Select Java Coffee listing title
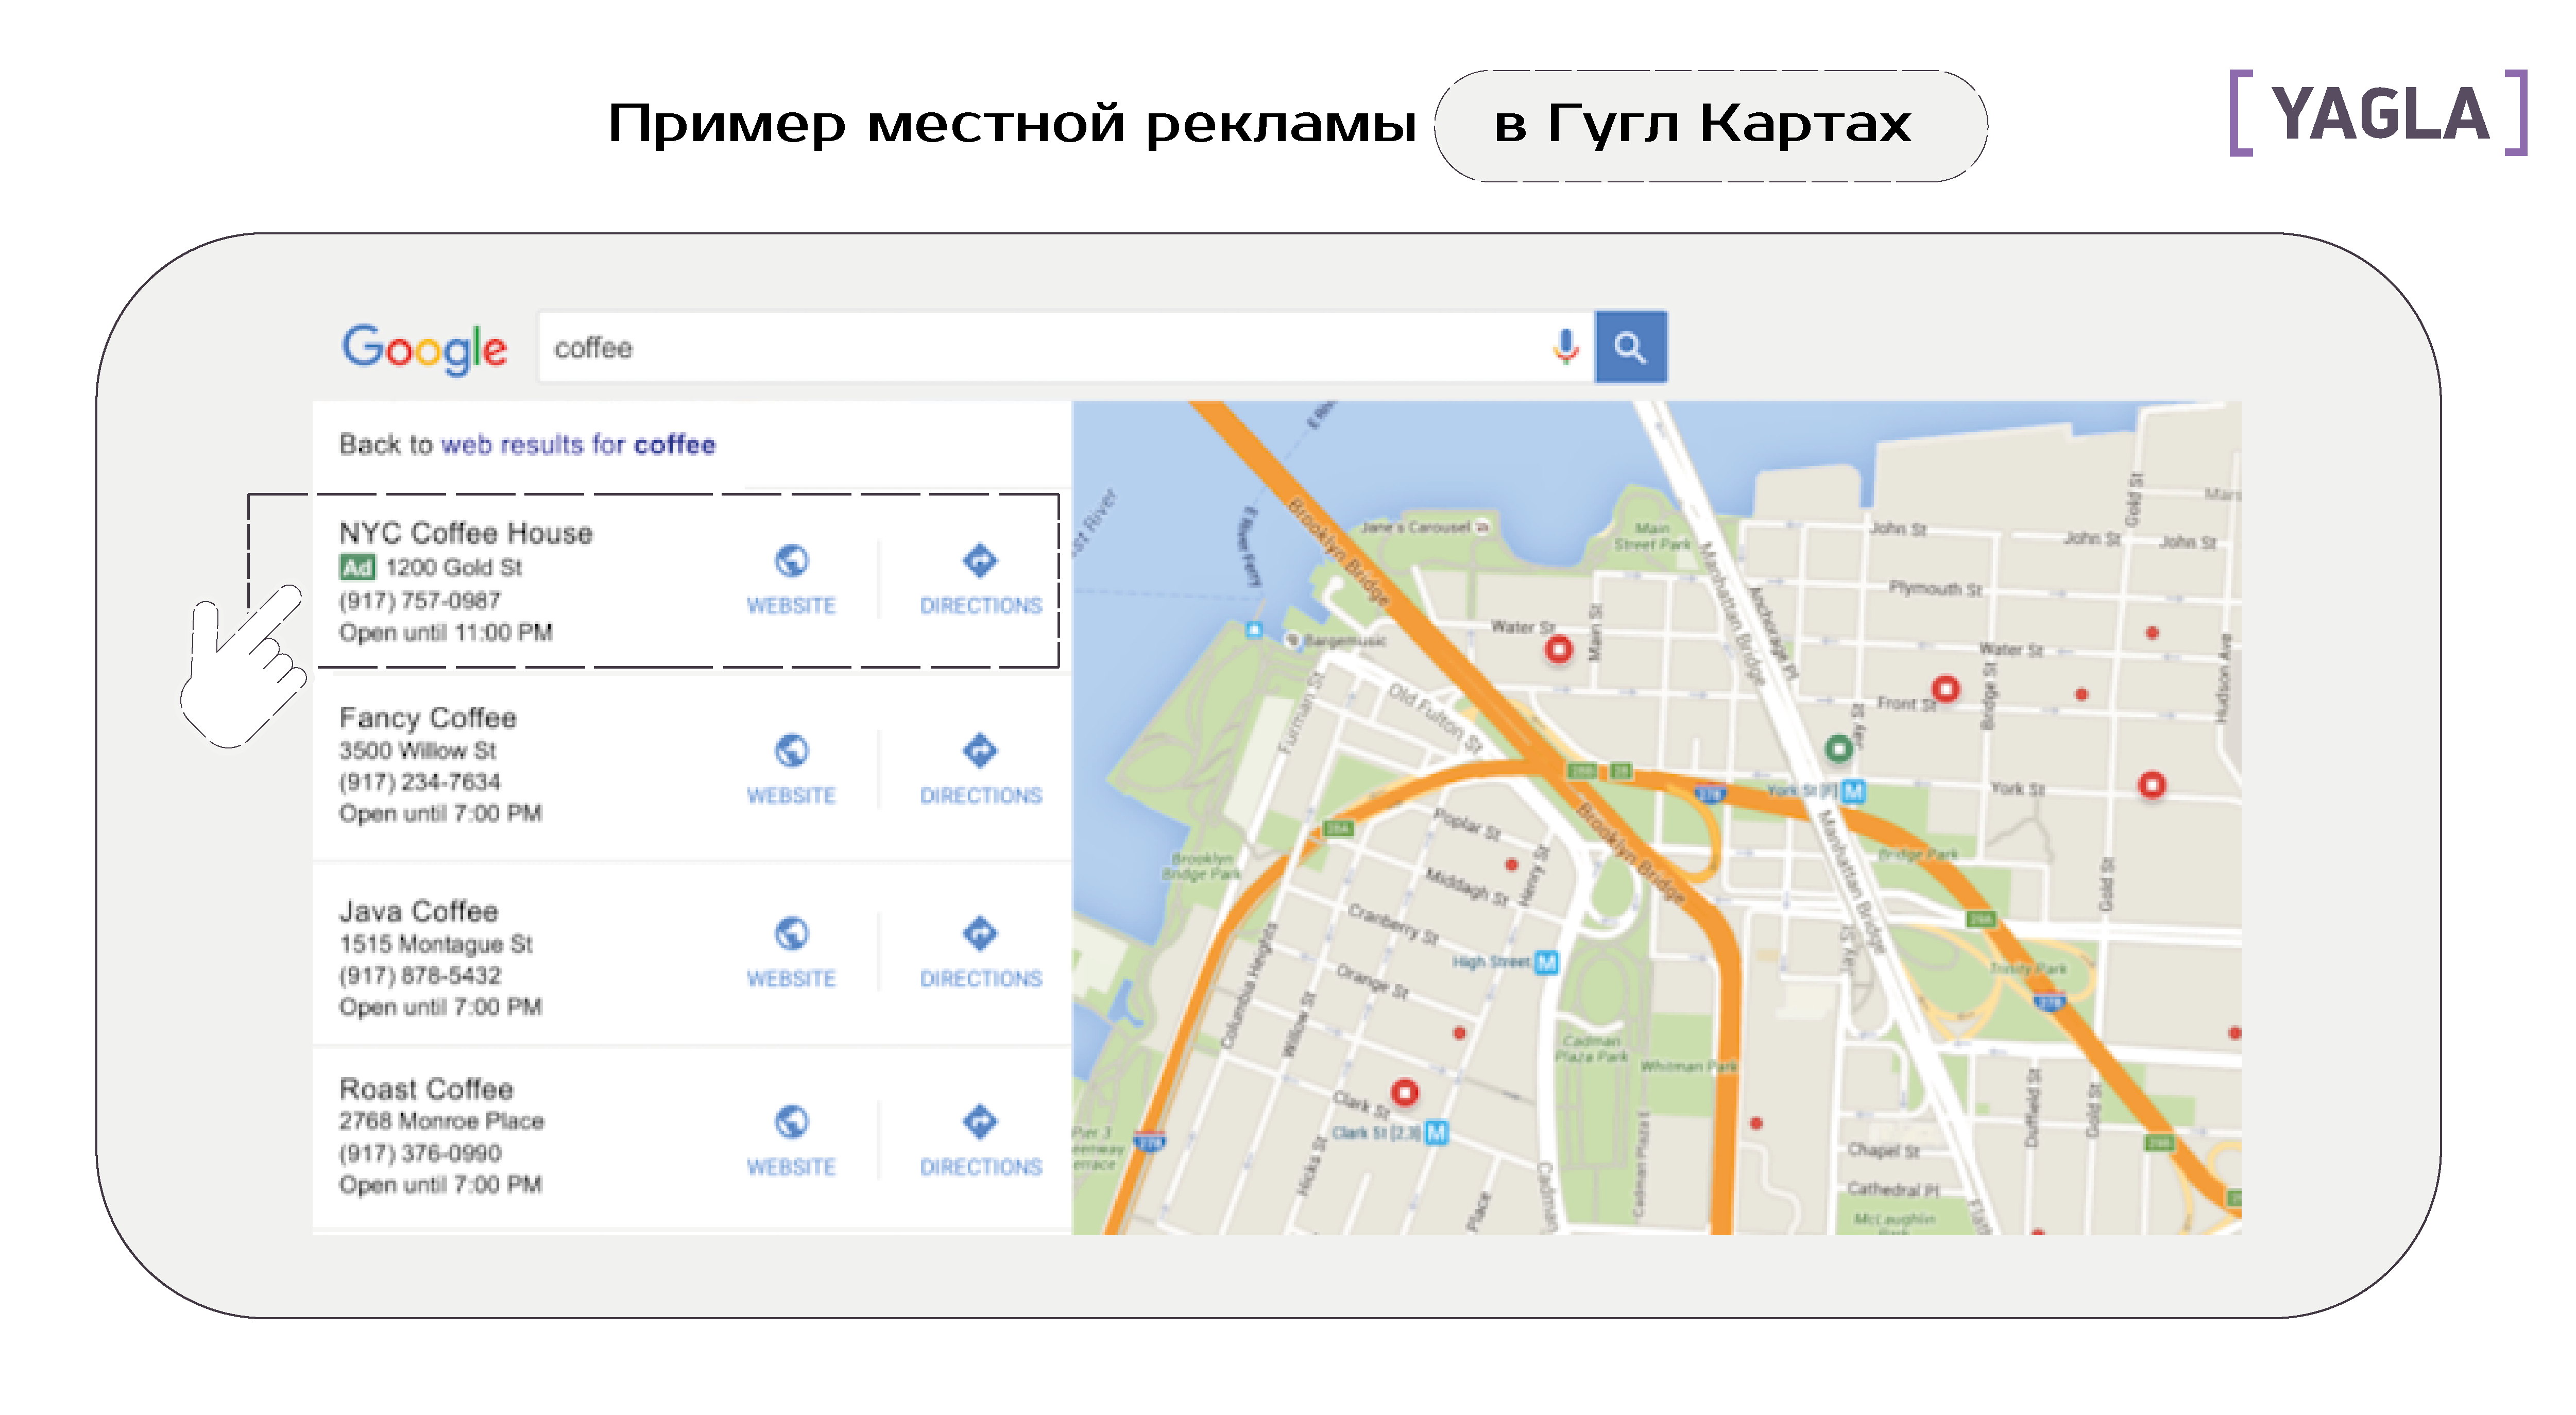 tap(419, 911)
